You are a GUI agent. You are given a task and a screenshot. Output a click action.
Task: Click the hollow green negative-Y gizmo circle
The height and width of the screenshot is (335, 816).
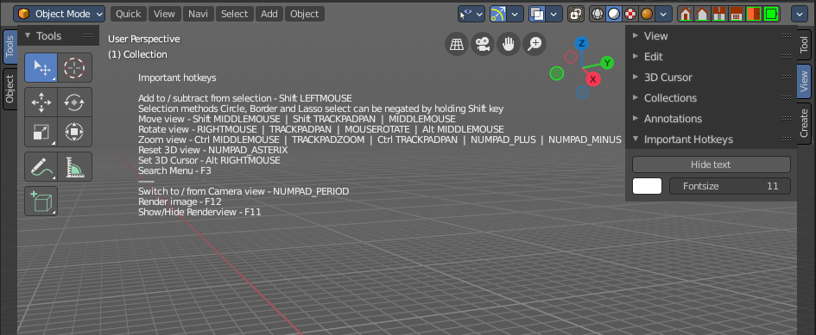557,73
